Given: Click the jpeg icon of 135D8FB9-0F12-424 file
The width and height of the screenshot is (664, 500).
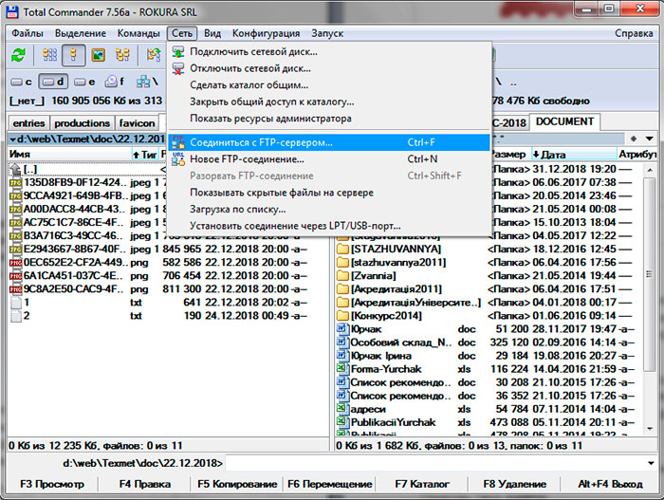Looking at the screenshot, I should (x=16, y=183).
